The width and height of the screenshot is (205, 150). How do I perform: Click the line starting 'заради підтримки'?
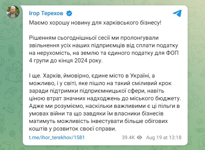96,91
